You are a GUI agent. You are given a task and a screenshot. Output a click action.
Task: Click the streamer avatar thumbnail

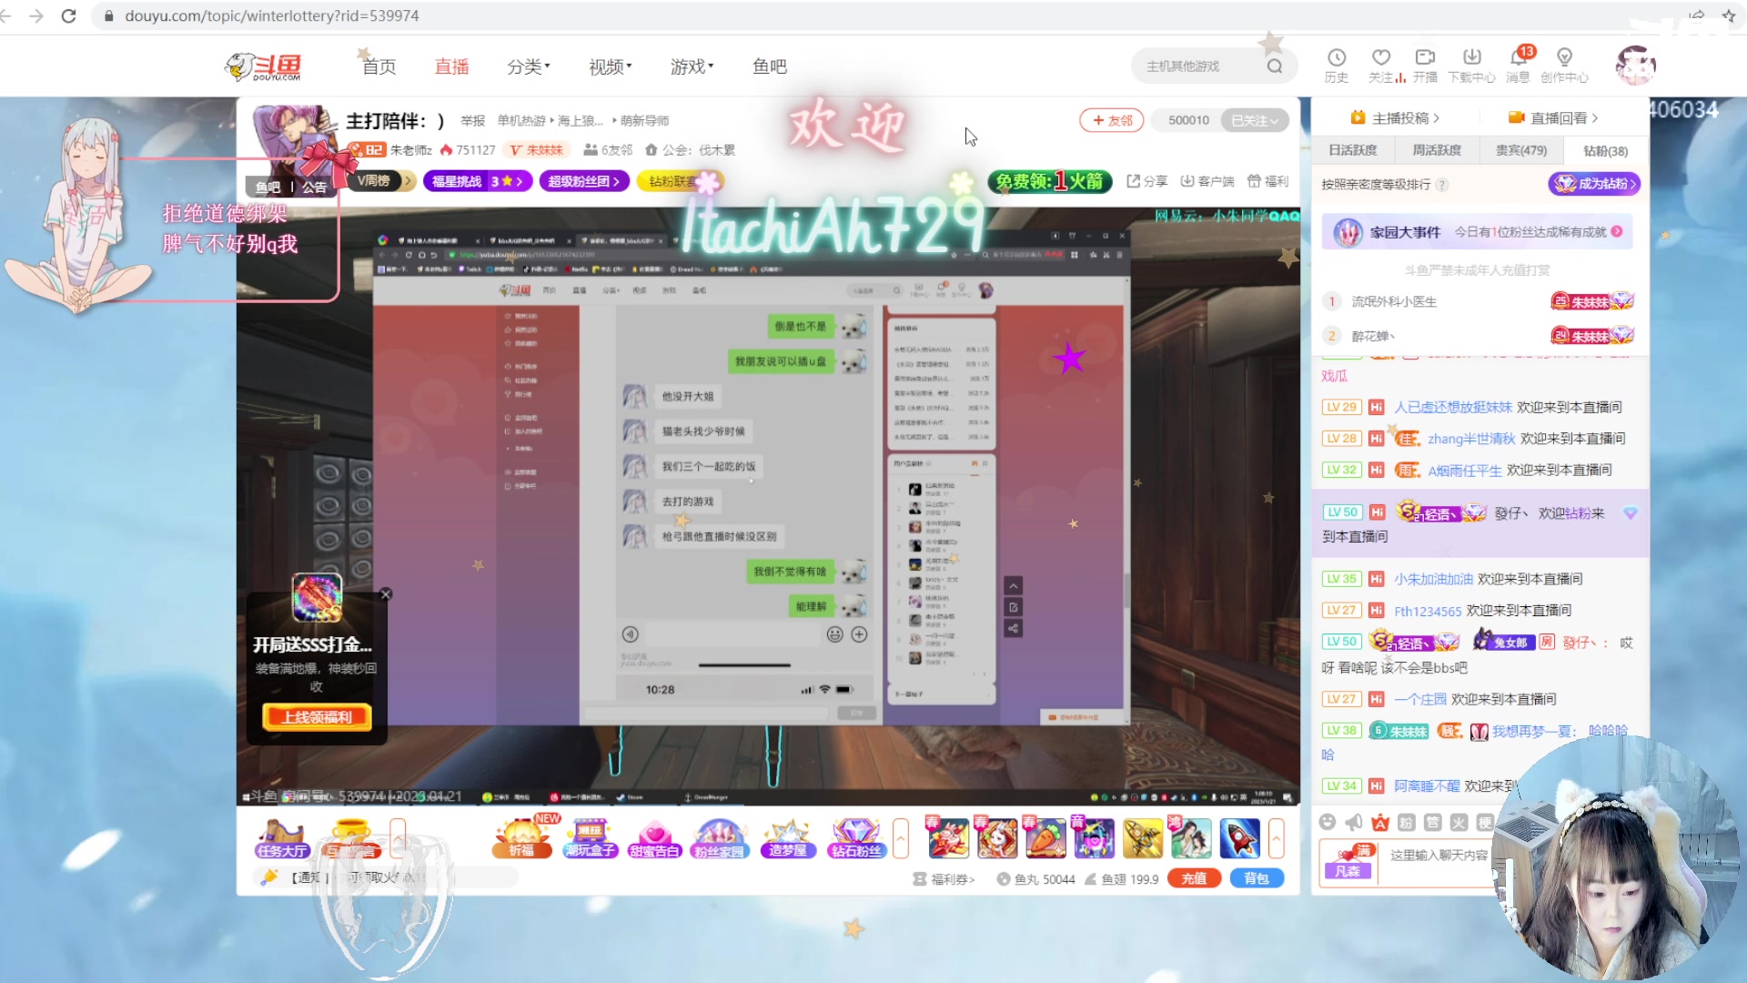point(295,142)
